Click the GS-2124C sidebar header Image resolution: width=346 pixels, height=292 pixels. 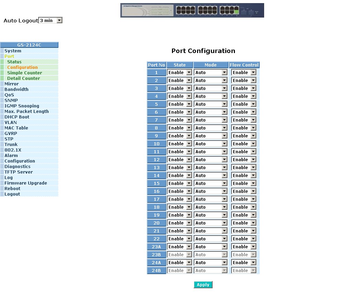[x=29, y=45]
